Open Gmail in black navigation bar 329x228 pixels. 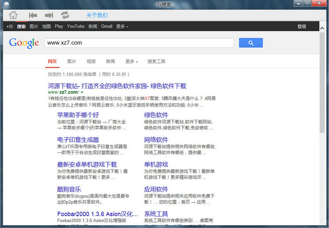click(107, 26)
